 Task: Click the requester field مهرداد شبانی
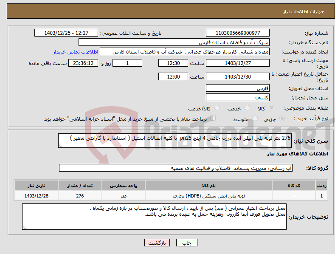185,51
